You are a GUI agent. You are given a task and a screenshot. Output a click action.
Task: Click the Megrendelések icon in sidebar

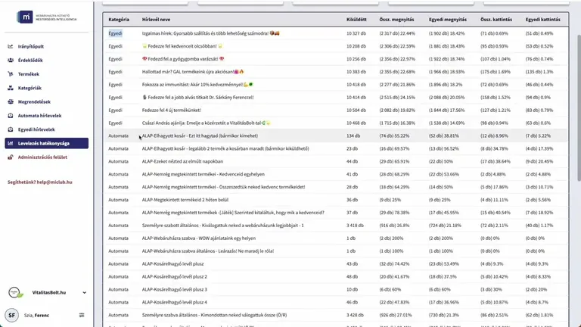pos(11,101)
